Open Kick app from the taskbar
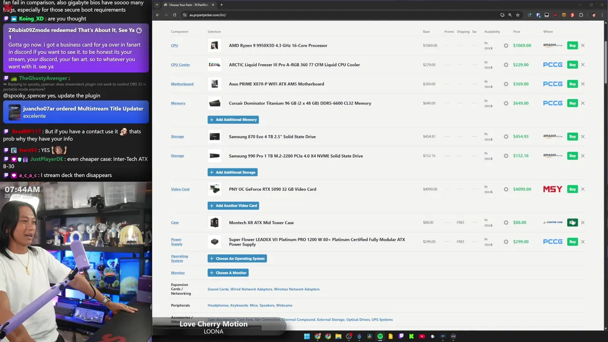The width and height of the screenshot is (608, 342). (411, 336)
